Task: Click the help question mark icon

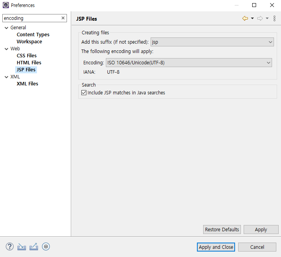Action: point(10,246)
